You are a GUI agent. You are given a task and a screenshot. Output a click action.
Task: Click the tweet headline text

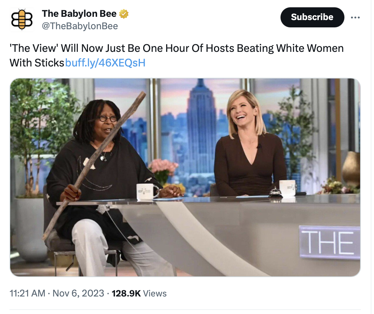click(176, 55)
